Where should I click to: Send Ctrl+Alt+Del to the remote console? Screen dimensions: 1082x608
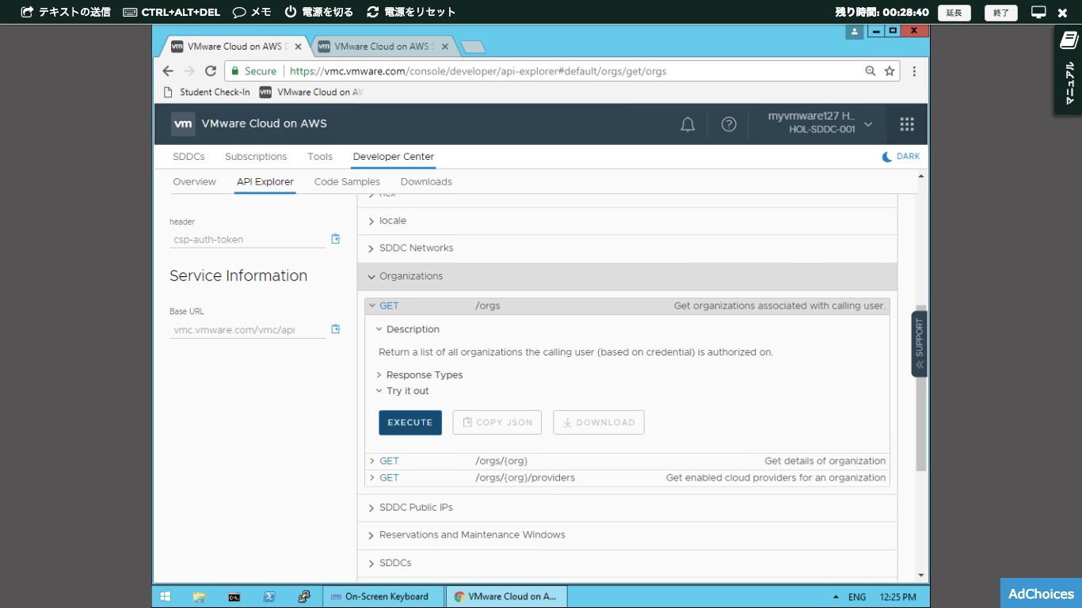(172, 12)
